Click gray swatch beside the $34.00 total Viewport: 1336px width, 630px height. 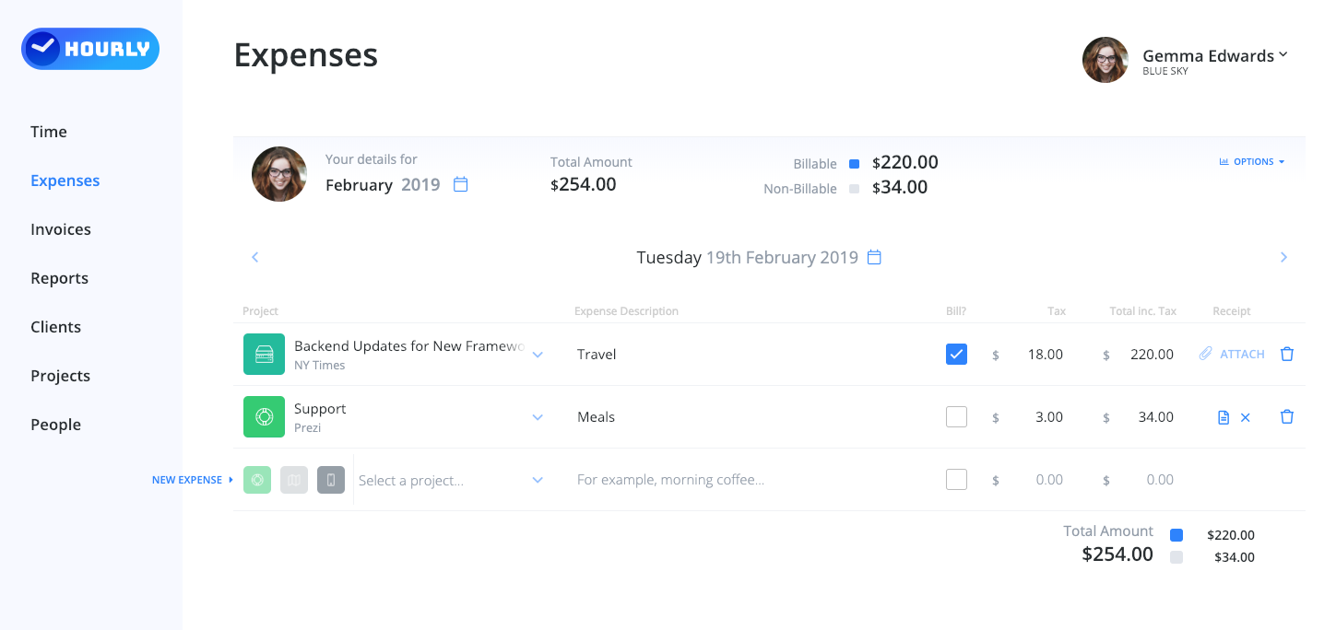(x=1176, y=557)
